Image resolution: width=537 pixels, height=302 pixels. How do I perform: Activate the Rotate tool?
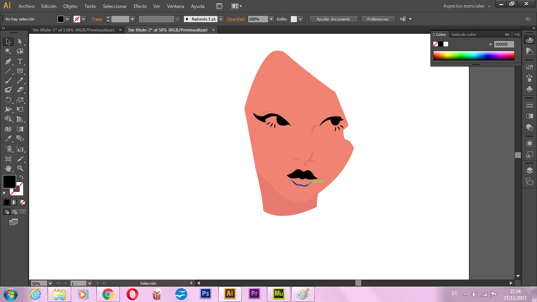point(8,100)
